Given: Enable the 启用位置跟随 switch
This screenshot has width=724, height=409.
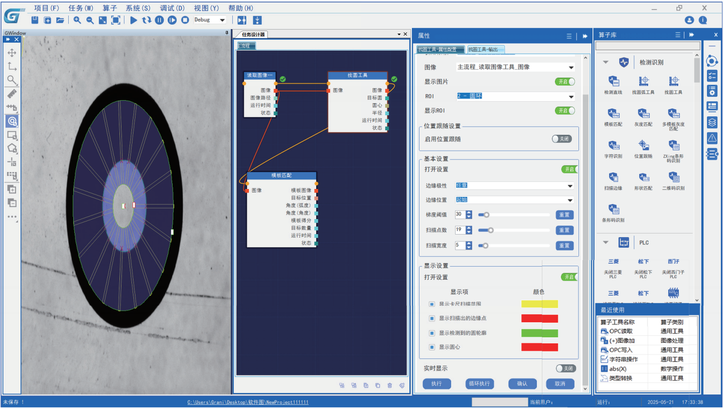Looking at the screenshot, I should click(x=562, y=139).
